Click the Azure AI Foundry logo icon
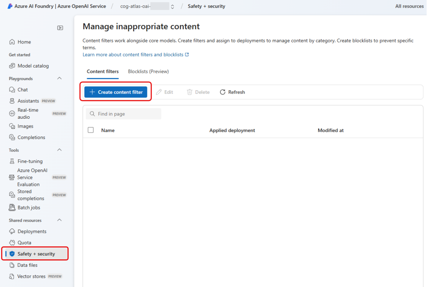Screen dimensions: 427x287 pos(10,6)
